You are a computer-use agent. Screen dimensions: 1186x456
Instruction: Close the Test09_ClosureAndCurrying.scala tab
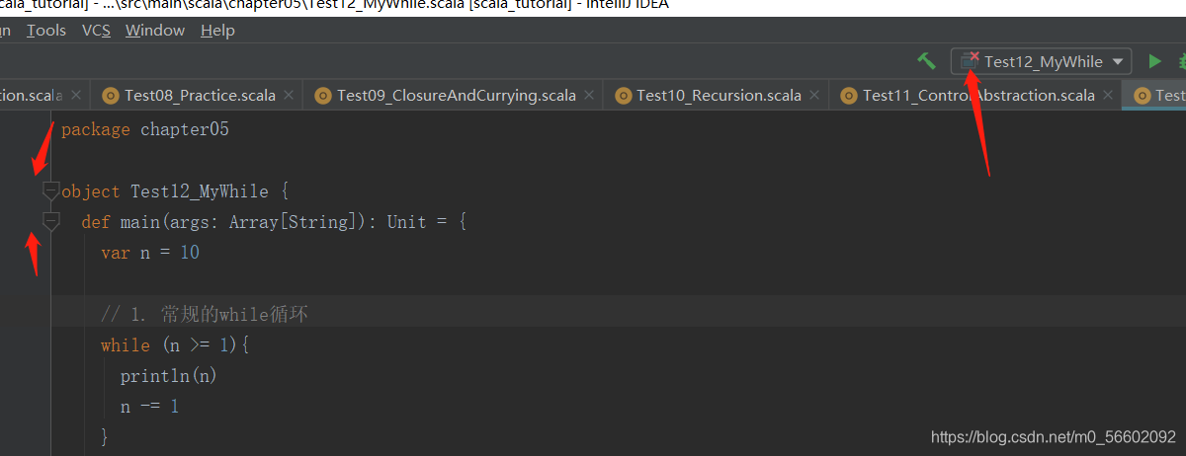coord(588,96)
